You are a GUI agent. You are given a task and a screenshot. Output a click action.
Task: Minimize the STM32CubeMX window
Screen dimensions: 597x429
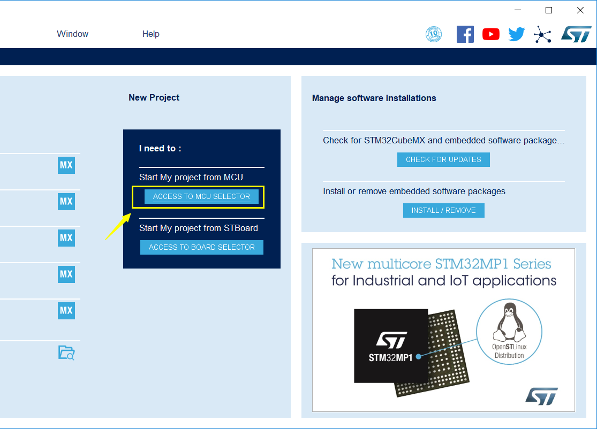(518, 10)
